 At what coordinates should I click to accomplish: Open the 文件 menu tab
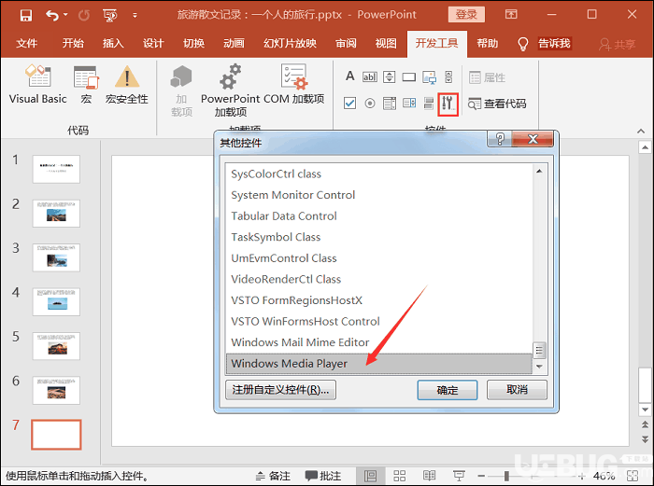(x=26, y=43)
